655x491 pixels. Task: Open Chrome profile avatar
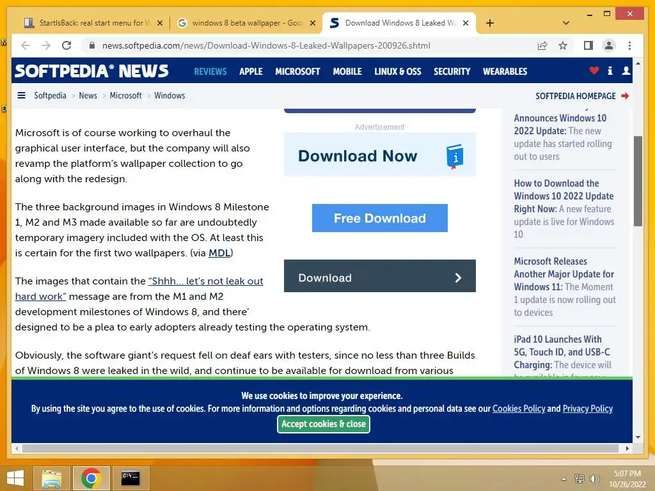pyautogui.click(x=609, y=45)
